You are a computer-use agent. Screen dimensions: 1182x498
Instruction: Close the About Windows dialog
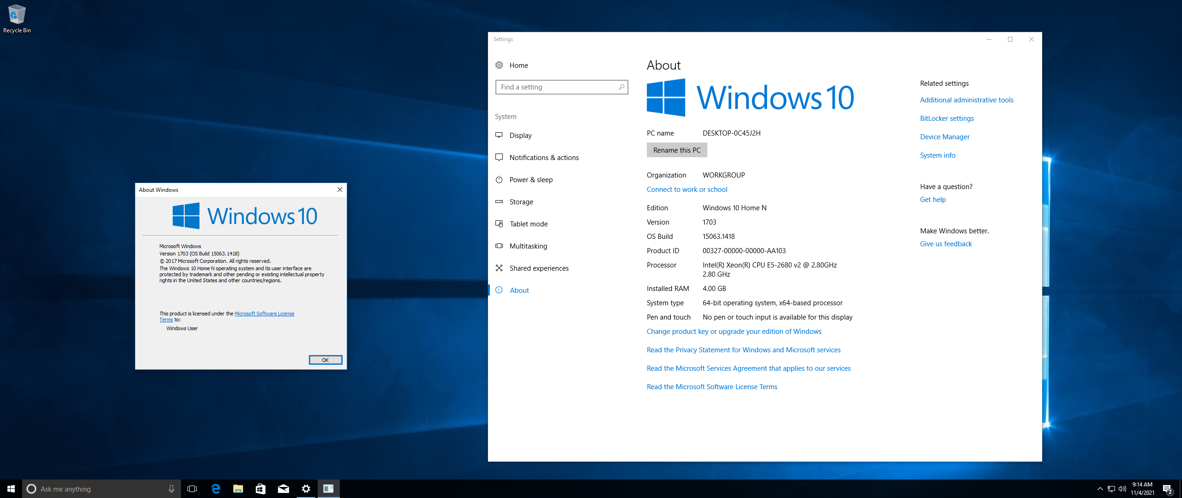340,190
